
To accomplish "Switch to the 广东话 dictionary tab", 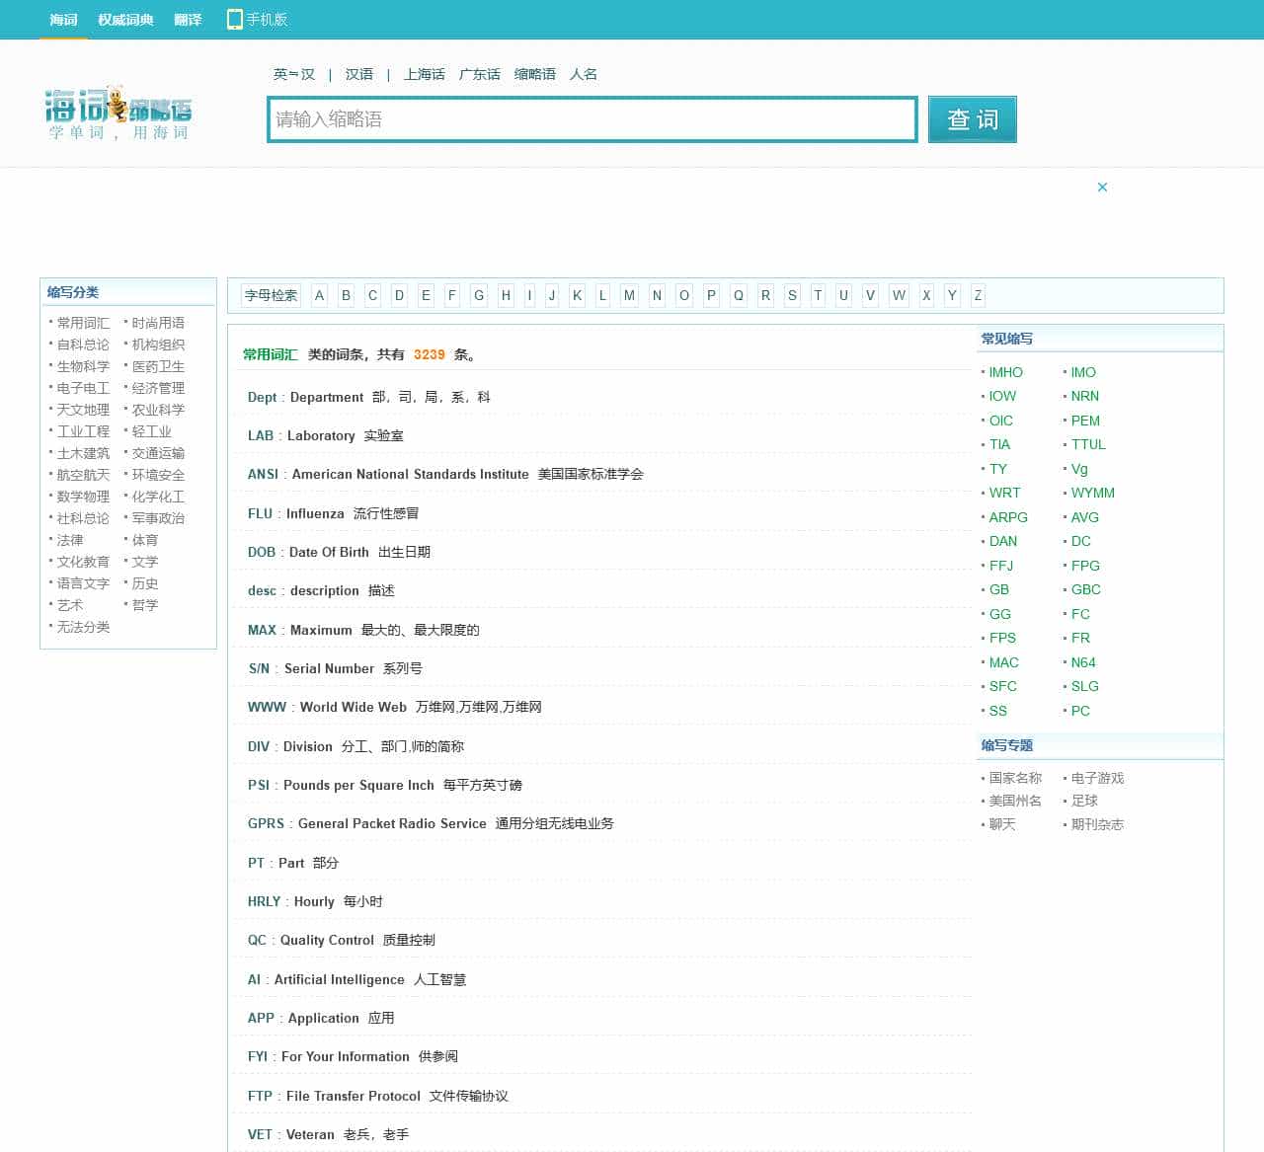I will pos(480,74).
